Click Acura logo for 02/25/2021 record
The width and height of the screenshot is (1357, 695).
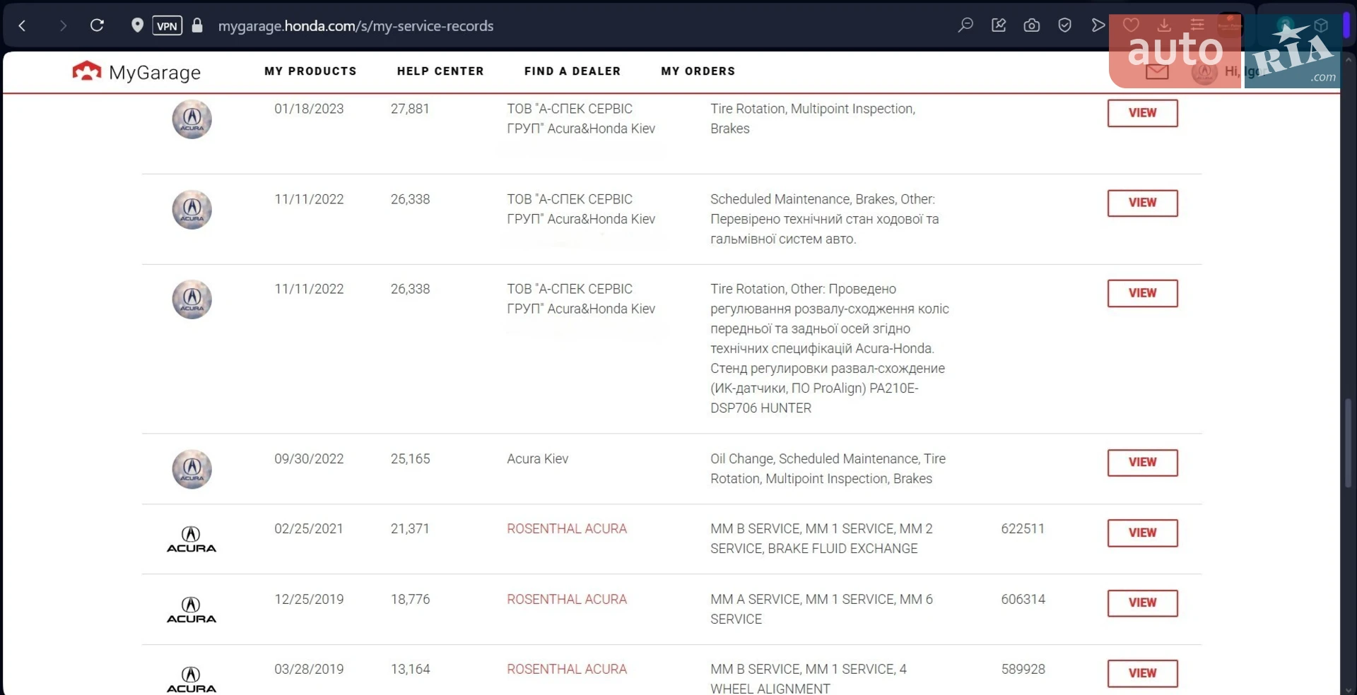pyautogui.click(x=192, y=539)
